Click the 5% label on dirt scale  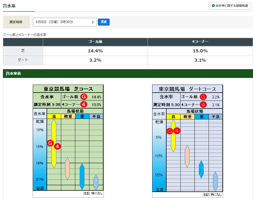pos(159,137)
